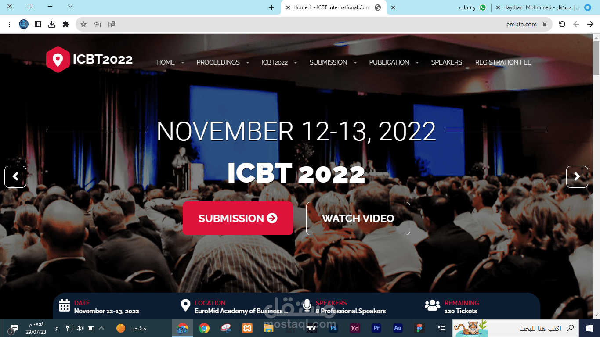Image resolution: width=600 pixels, height=337 pixels.
Task: Click the microphone icon beside SPEAKERS
Action: click(x=307, y=305)
